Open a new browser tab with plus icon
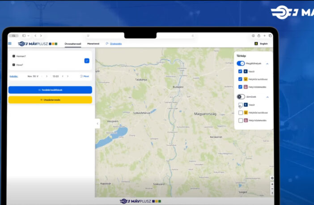 click(x=264, y=36)
